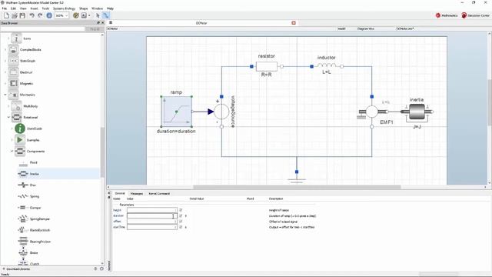
Task: Click the Save toolbar icon
Action: [x=22, y=15]
